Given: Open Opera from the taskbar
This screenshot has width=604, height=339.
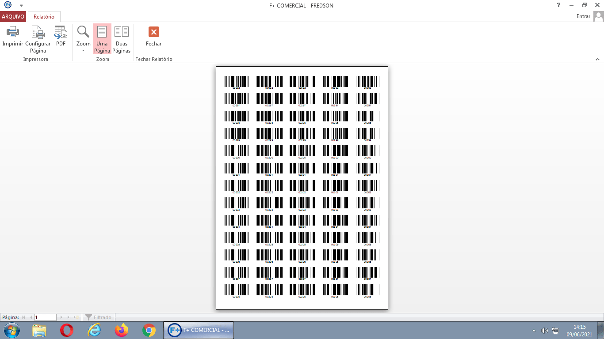Looking at the screenshot, I should pyautogui.click(x=67, y=330).
